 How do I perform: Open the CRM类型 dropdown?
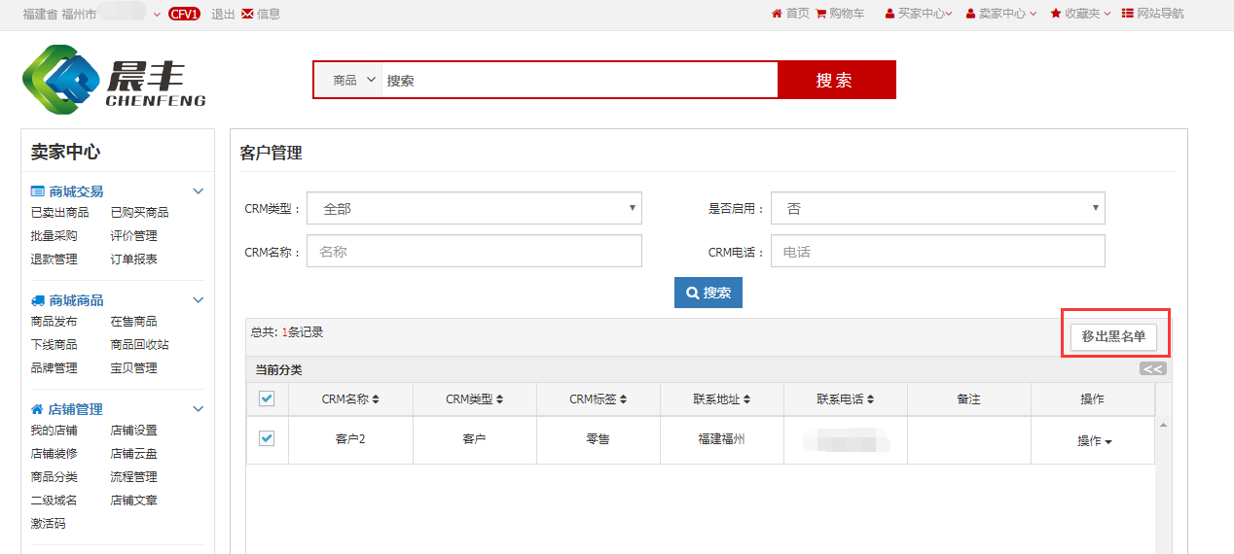474,208
